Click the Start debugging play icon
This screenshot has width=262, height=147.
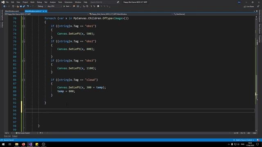tap(64, 7)
